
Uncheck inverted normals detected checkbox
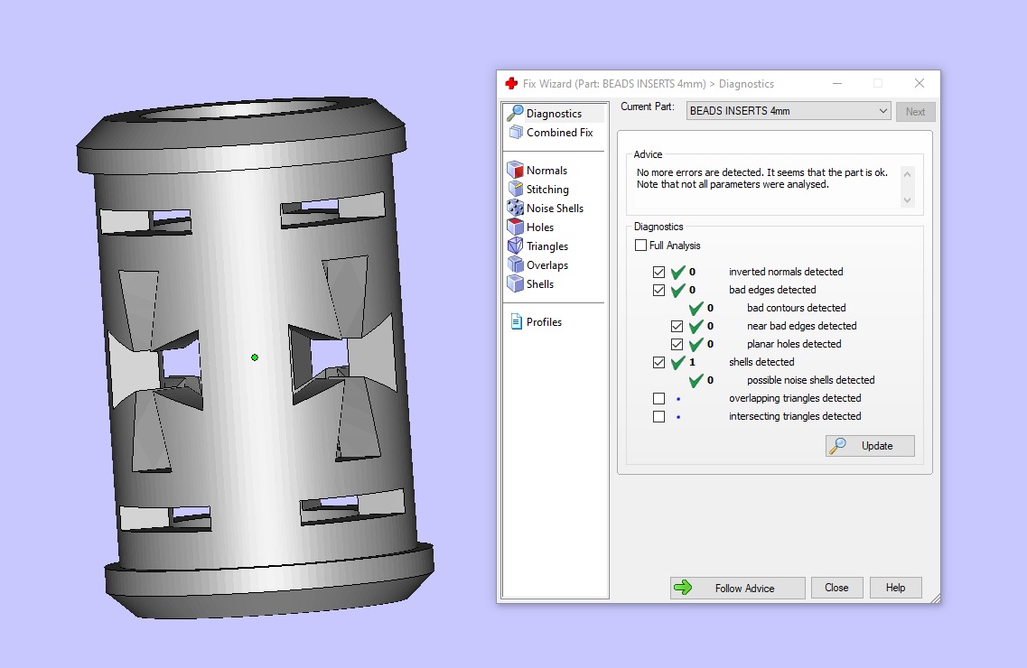tap(658, 272)
